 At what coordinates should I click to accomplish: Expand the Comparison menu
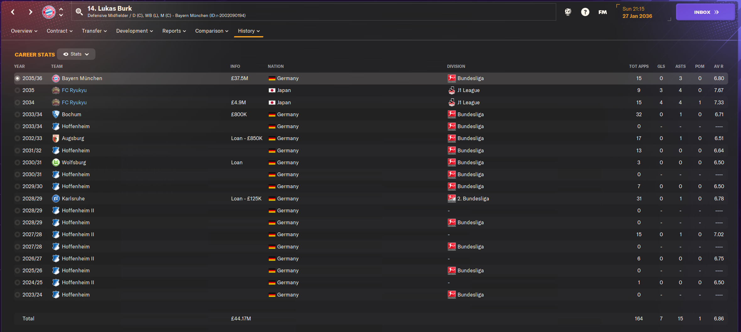(x=212, y=31)
